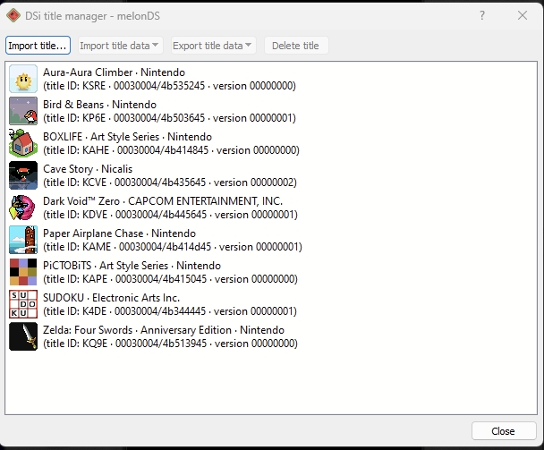Image resolution: width=544 pixels, height=450 pixels.
Task: Select the Paper Airplane Chase icon
Action: tap(22, 240)
